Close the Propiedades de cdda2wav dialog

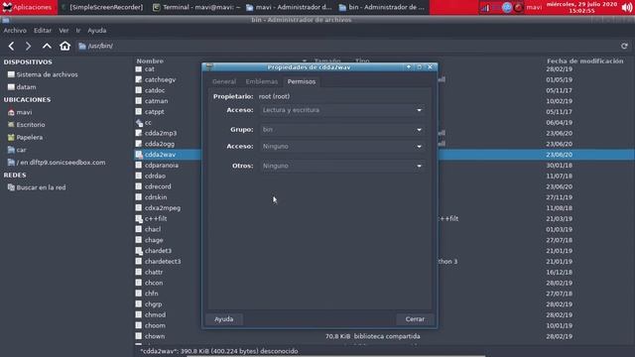[x=430, y=66]
